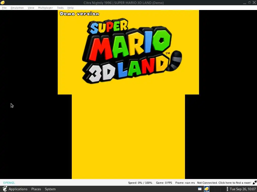Click the 'Demo version' text on screen
This screenshot has width=257, height=192.
pyautogui.click(x=80, y=14)
